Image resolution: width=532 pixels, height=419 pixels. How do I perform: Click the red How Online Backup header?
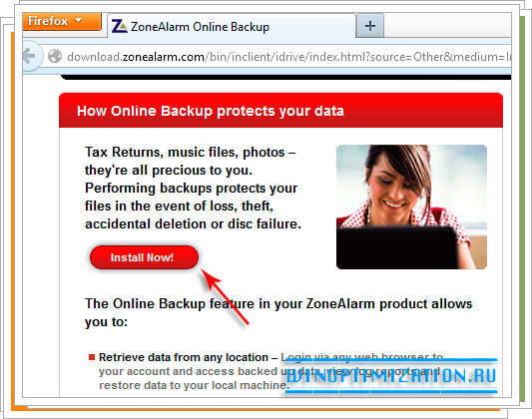280,110
